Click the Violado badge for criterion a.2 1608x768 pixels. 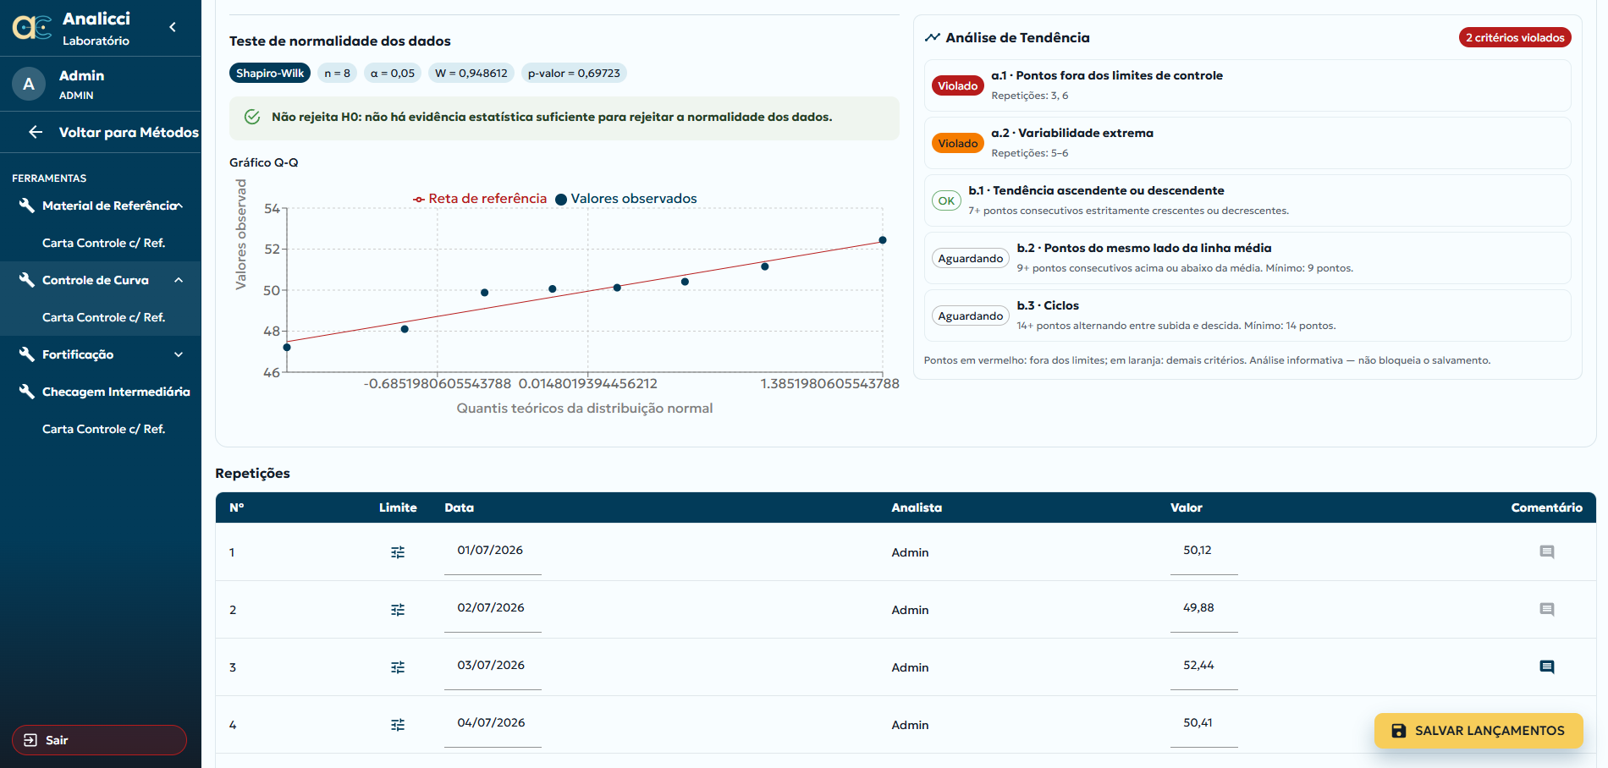point(958,143)
